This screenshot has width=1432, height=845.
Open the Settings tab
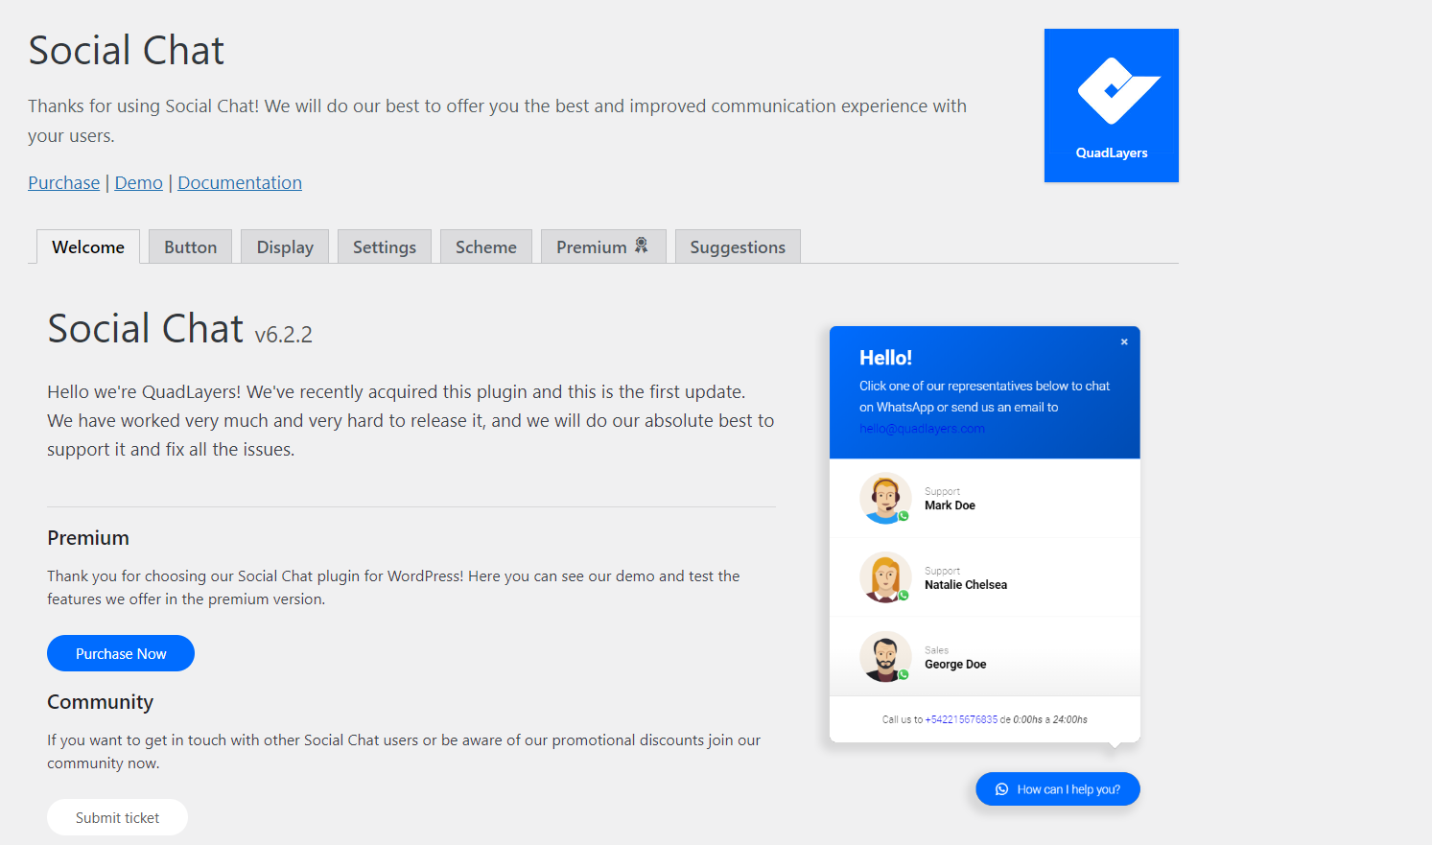pyautogui.click(x=385, y=246)
